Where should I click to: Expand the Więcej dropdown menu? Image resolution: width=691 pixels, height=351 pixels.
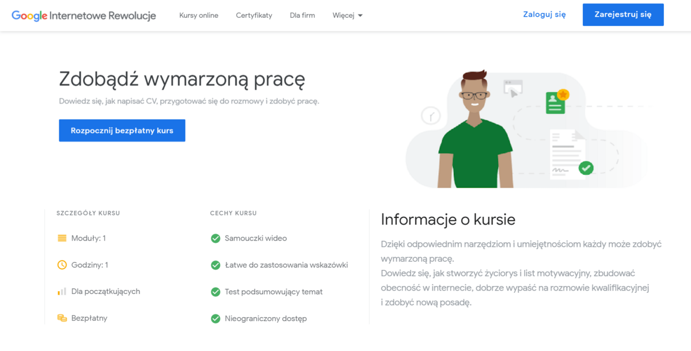(x=347, y=16)
